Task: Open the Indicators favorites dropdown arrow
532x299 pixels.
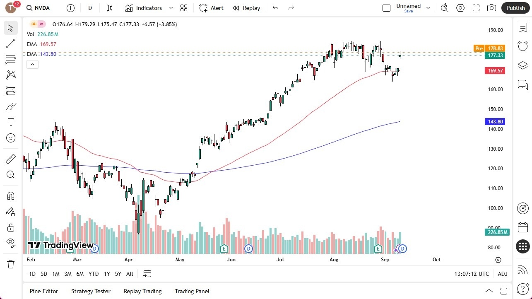Action: pyautogui.click(x=171, y=7)
